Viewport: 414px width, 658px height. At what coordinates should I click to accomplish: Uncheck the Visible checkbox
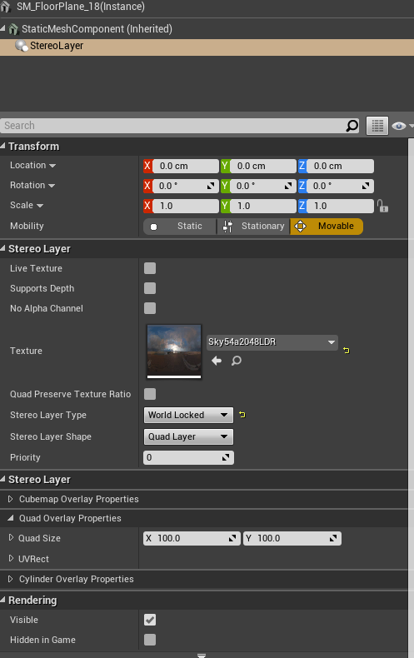[x=150, y=620]
